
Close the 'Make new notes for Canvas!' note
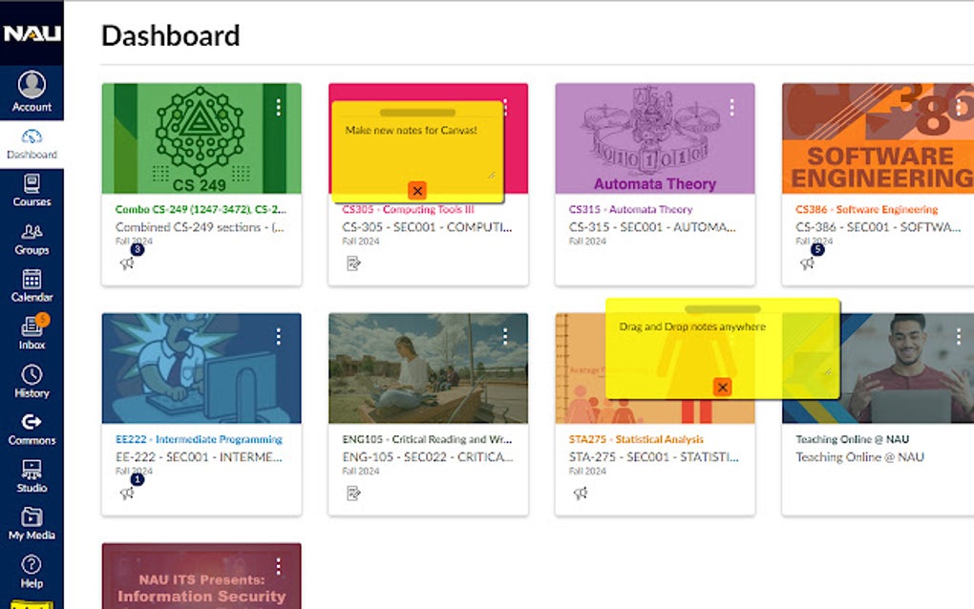click(417, 191)
